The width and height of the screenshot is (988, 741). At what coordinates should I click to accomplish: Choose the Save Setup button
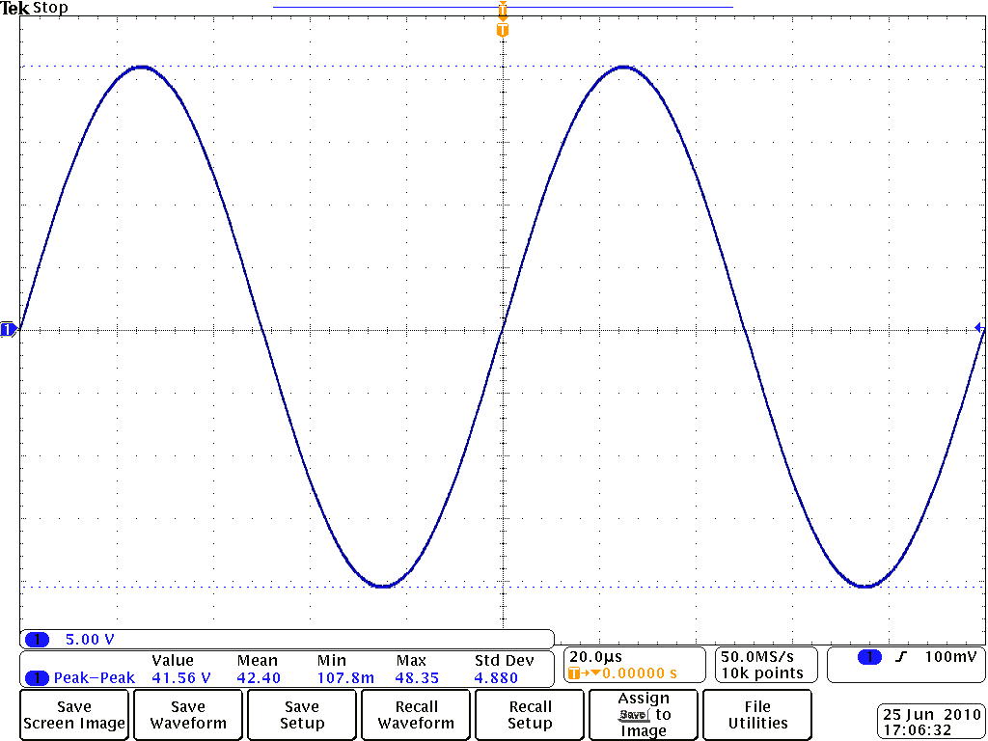point(302,715)
